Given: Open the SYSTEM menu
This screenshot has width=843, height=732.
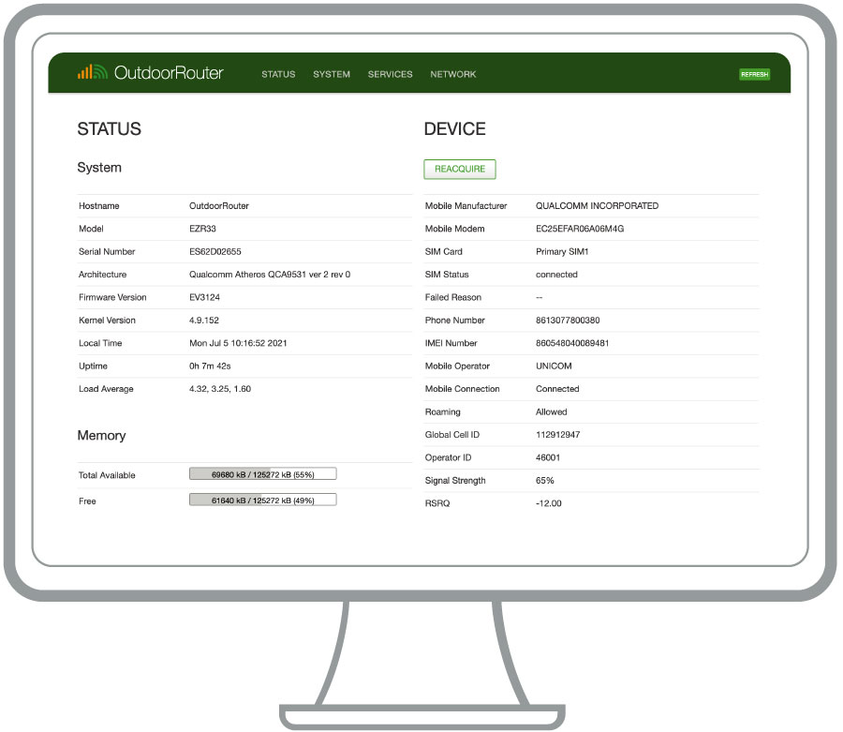Looking at the screenshot, I should click(x=332, y=74).
